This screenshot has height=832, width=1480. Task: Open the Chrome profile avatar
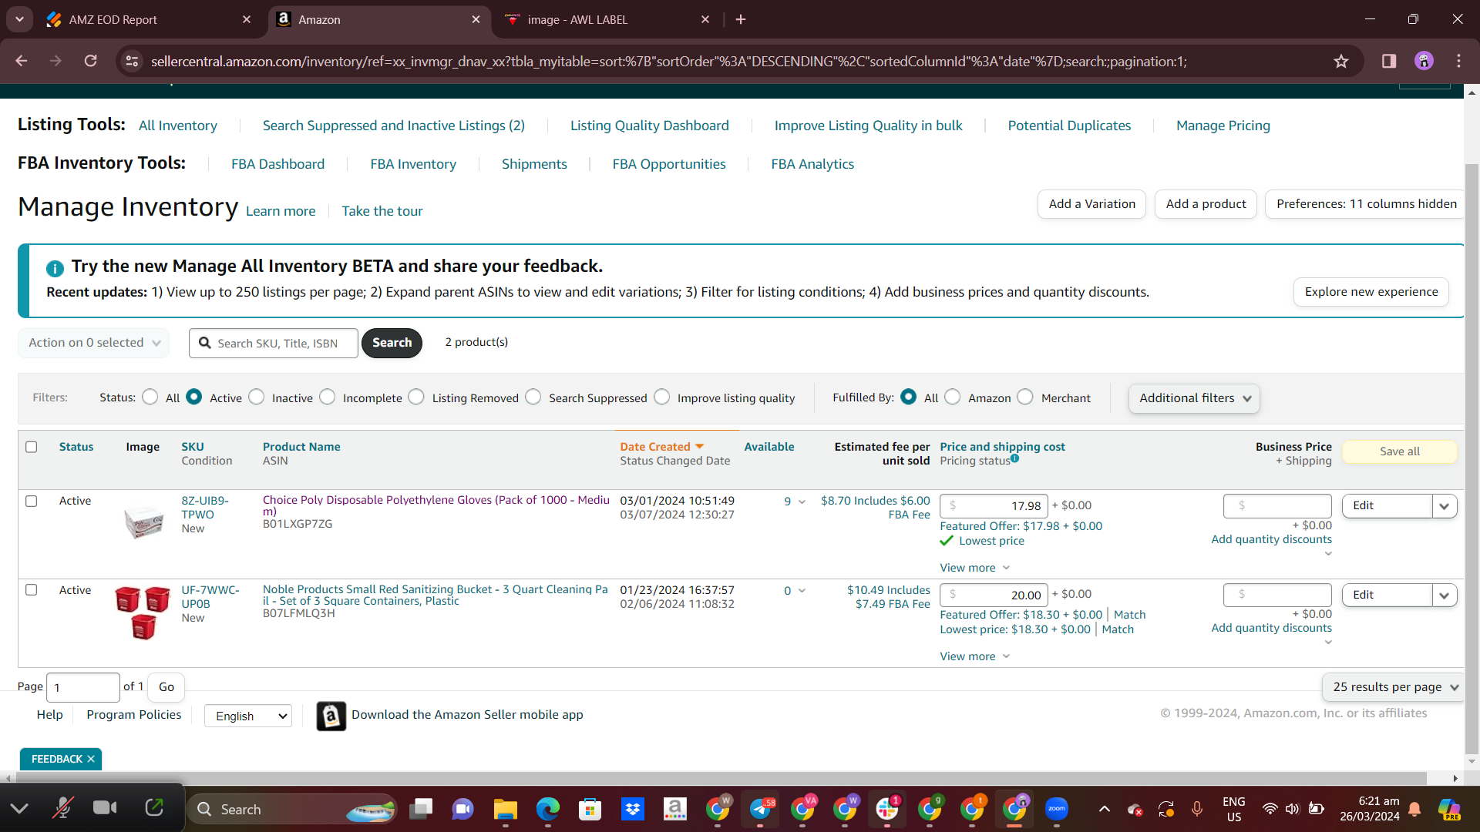pos(1424,61)
